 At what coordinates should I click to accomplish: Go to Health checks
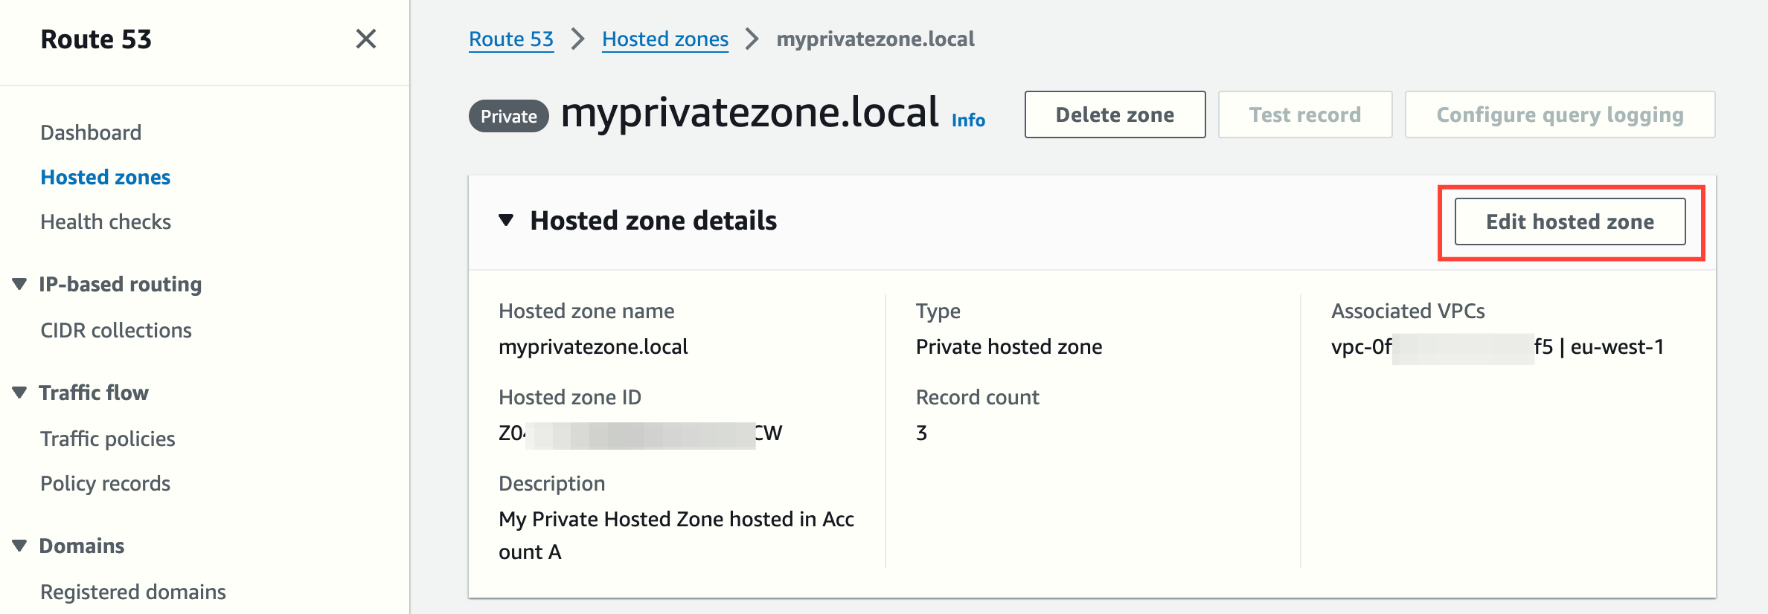click(106, 222)
